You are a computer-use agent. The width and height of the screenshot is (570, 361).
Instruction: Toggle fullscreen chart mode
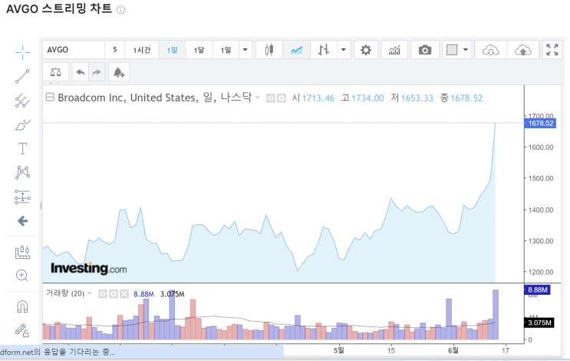coord(552,50)
